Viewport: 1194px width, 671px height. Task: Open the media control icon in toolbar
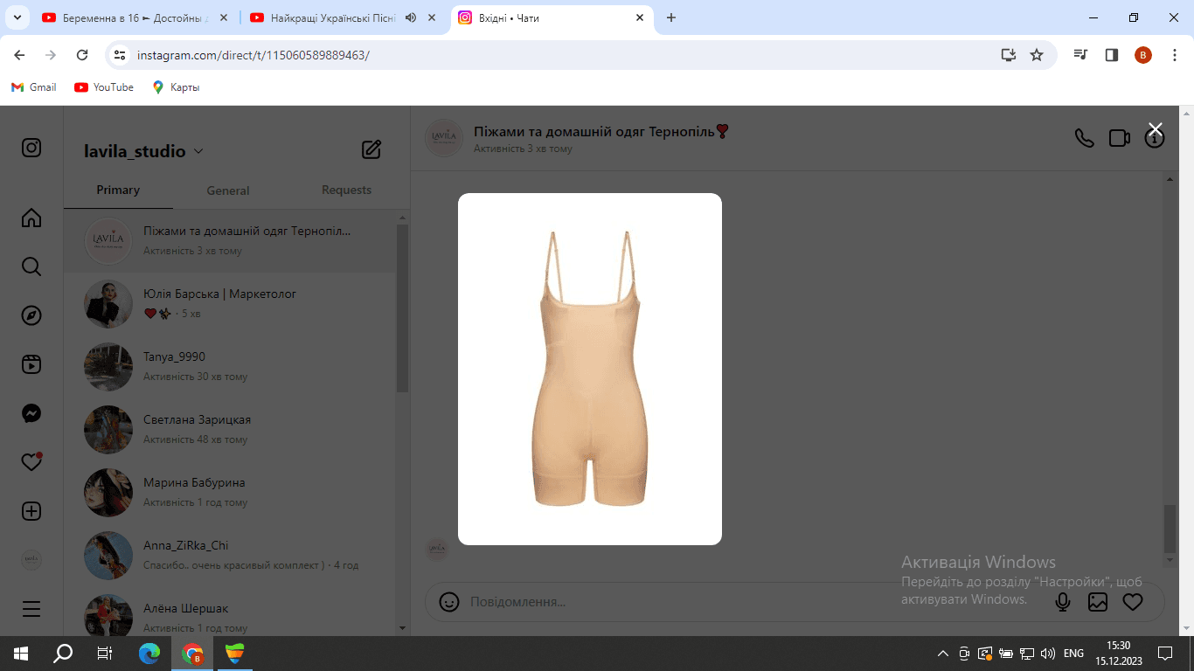click(1081, 55)
